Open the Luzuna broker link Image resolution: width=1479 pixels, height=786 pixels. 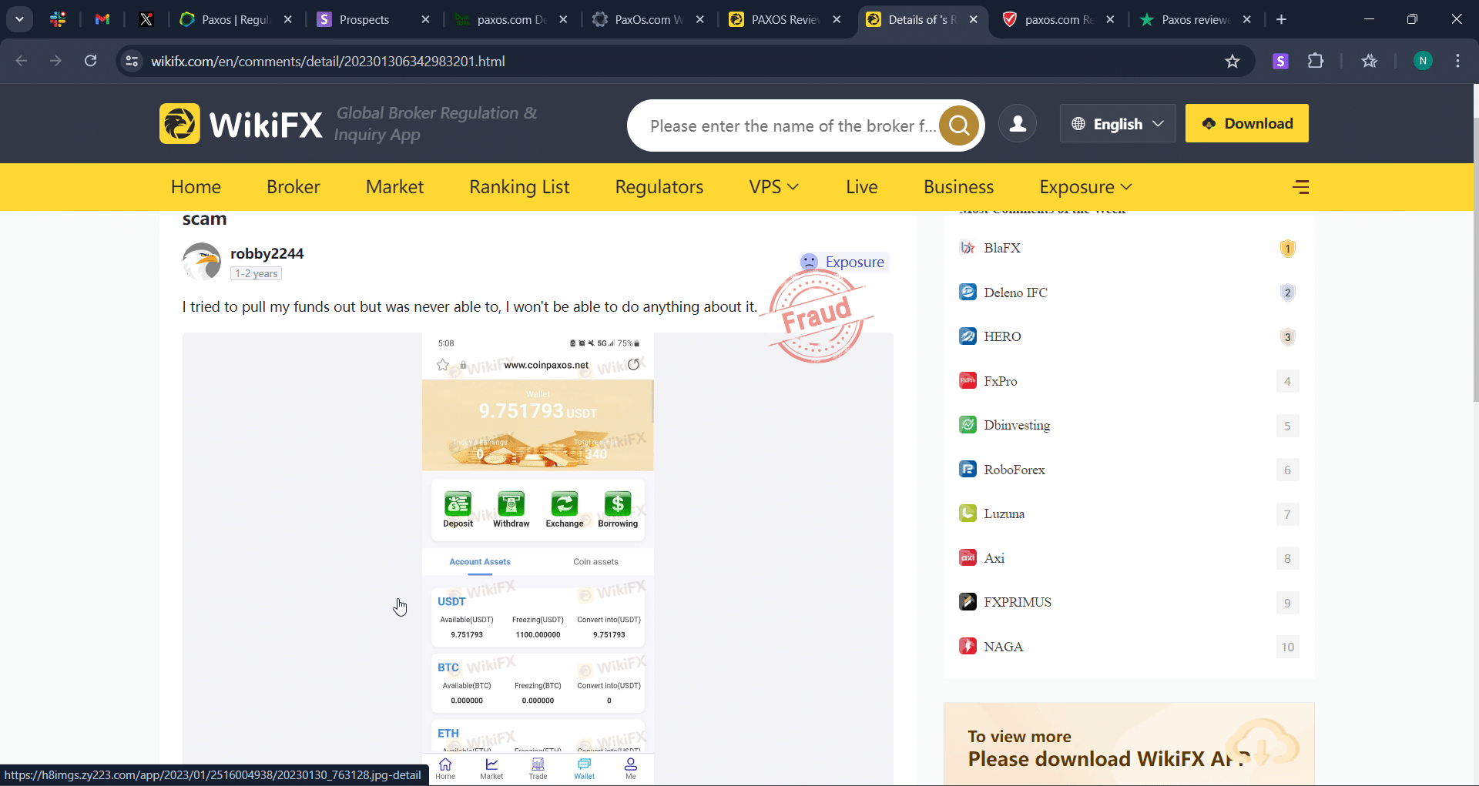click(1004, 513)
